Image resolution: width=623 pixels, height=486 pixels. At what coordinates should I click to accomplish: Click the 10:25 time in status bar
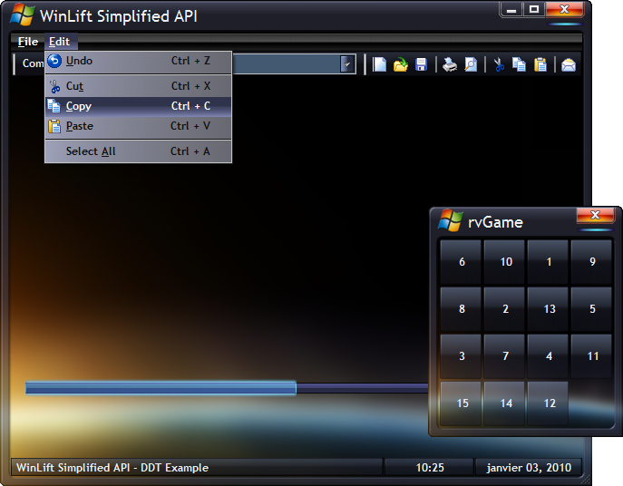click(430, 468)
